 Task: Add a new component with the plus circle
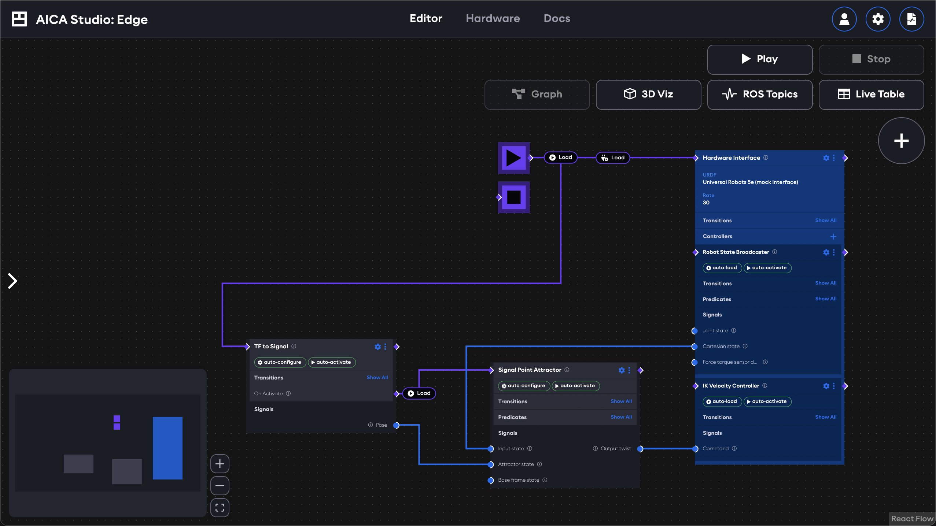click(x=901, y=141)
